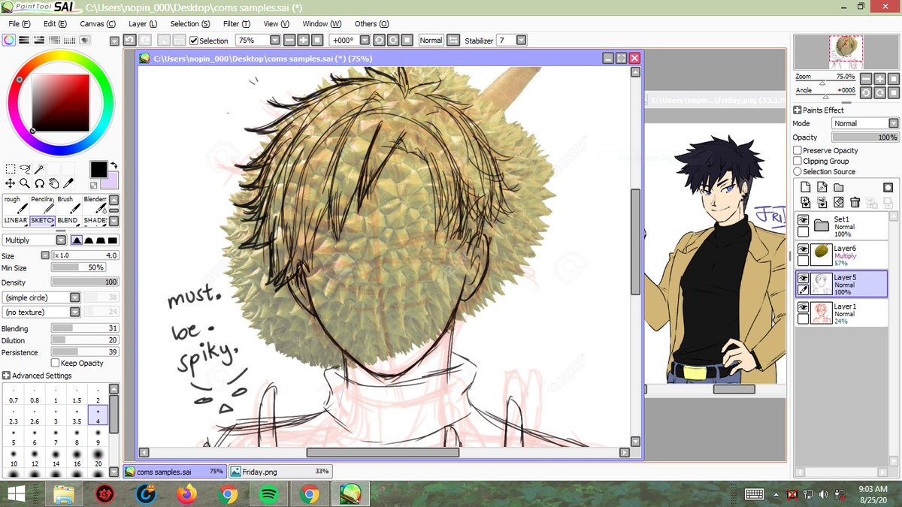902x507 pixels.
Task: Show the color wheel panel toggle
Action: click(x=8, y=40)
